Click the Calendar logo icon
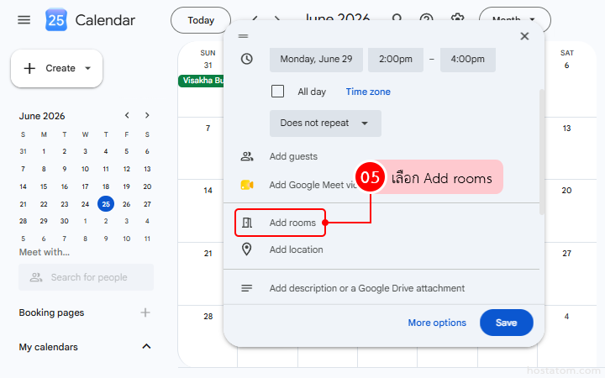 [56, 19]
